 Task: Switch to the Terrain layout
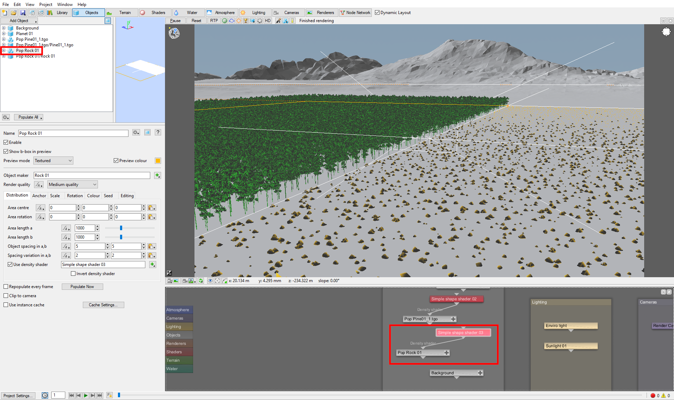pos(121,13)
